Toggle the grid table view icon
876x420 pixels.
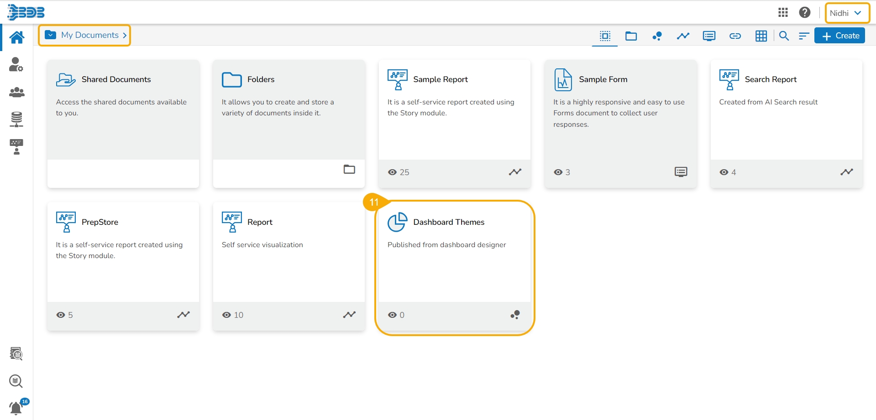[761, 36]
